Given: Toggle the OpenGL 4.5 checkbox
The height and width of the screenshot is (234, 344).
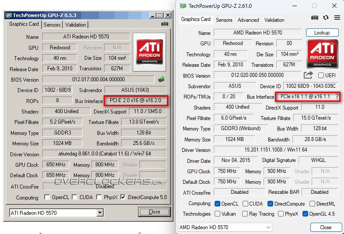Looking at the screenshot, I should [305, 213].
